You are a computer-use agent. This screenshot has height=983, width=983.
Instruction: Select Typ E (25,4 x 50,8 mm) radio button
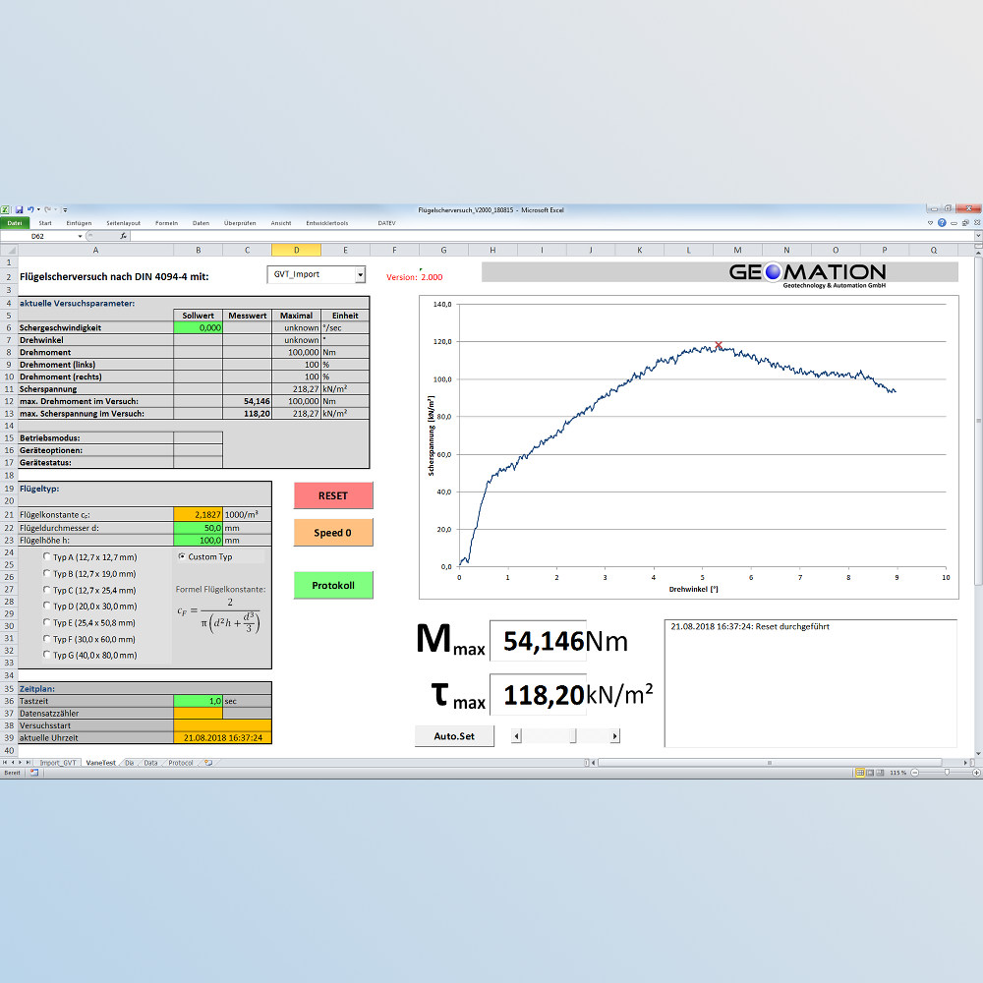click(47, 622)
